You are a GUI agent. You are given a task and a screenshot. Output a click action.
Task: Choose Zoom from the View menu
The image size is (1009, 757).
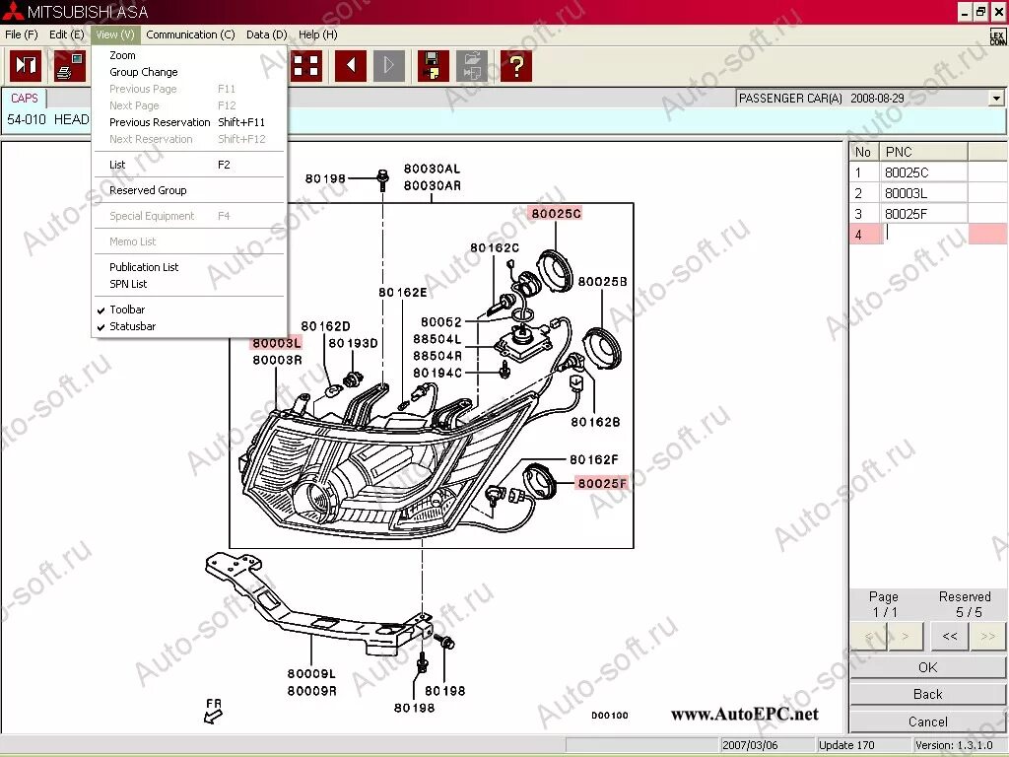[189, 55]
